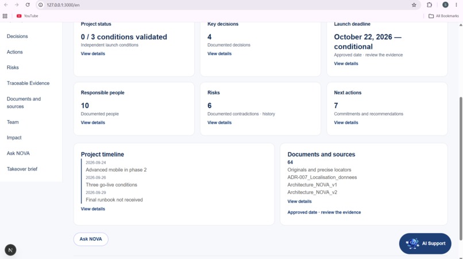
Task: Click timeline entry 'Advanced mobile in phase 2'
Action: [116, 170]
